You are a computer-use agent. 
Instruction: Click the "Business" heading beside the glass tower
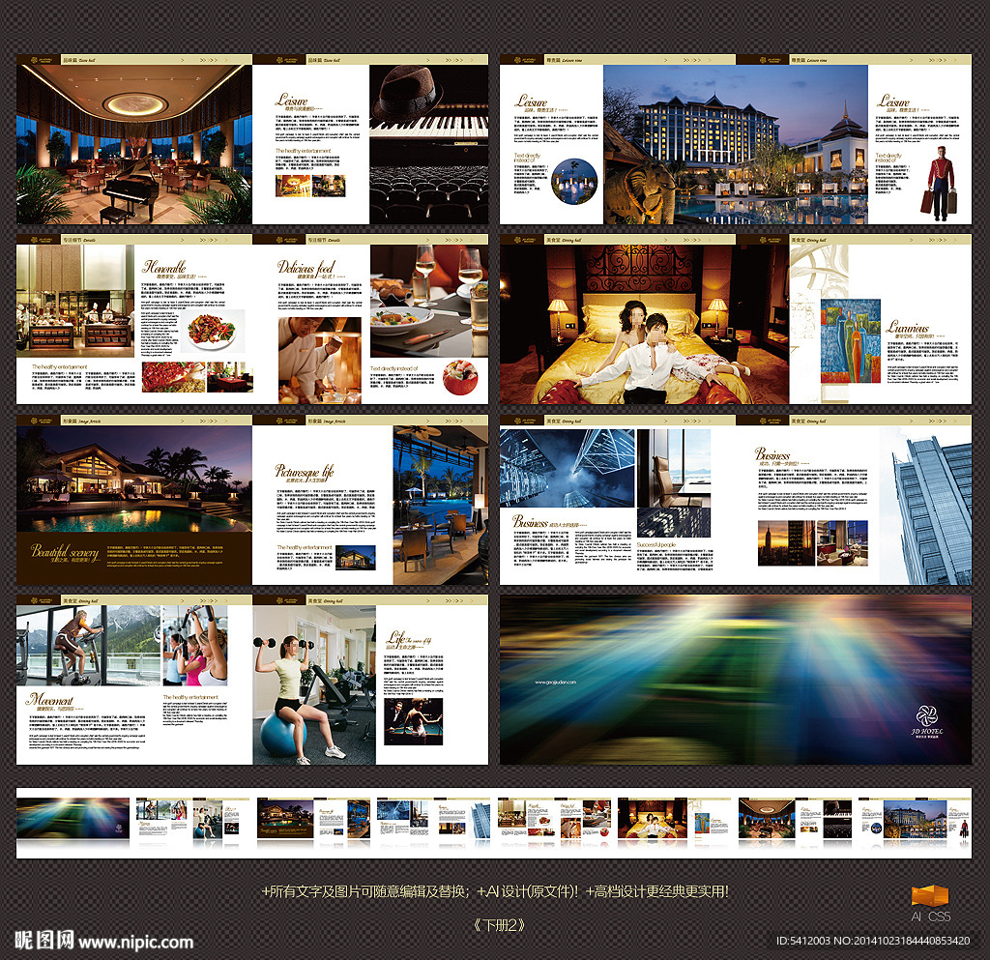[x=772, y=453]
